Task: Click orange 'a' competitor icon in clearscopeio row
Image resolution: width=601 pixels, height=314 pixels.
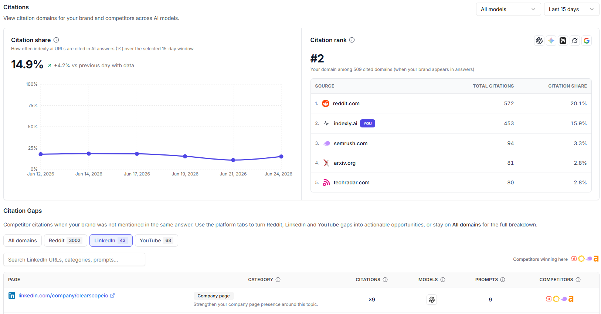Action: point(571,299)
